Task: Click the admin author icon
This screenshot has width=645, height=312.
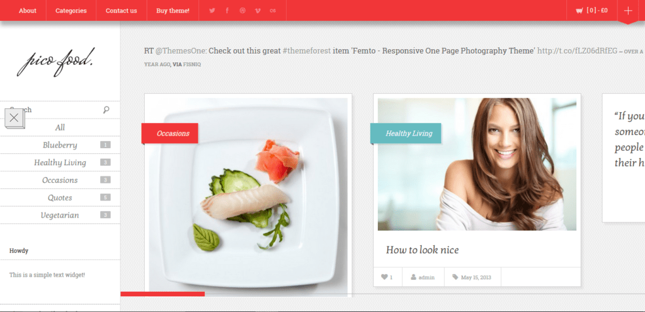Action: coord(413,277)
